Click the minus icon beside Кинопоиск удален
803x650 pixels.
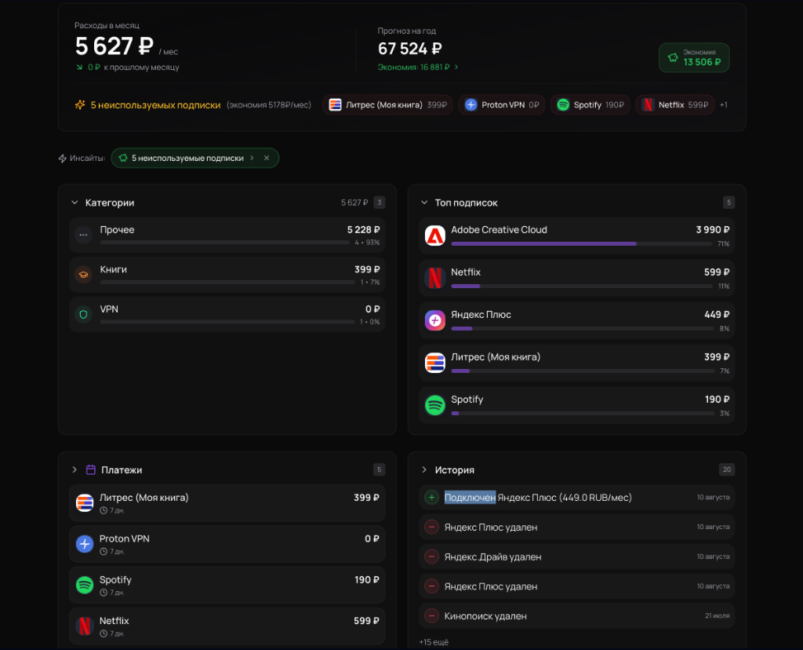point(432,615)
